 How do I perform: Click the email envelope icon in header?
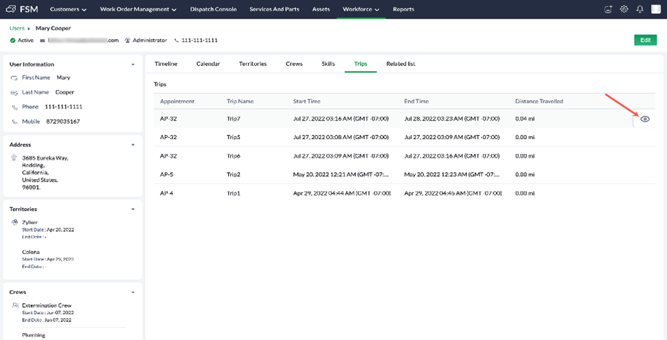point(43,40)
